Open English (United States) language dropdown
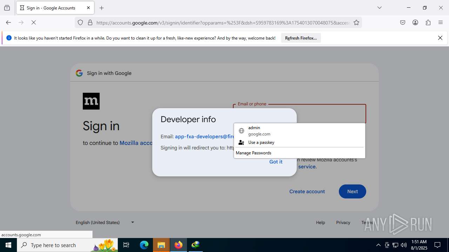The image size is (449, 252). (x=105, y=222)
